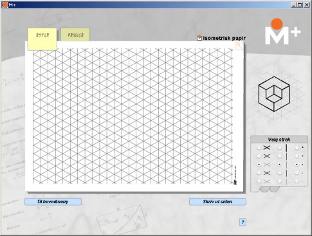Click the Skriv ut siden button
Image resolution: width=312 pixels, height=236 pixels.
(217, 202)
